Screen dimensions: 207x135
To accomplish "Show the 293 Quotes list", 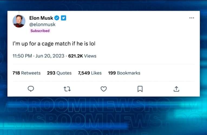I will pos(59,73).
